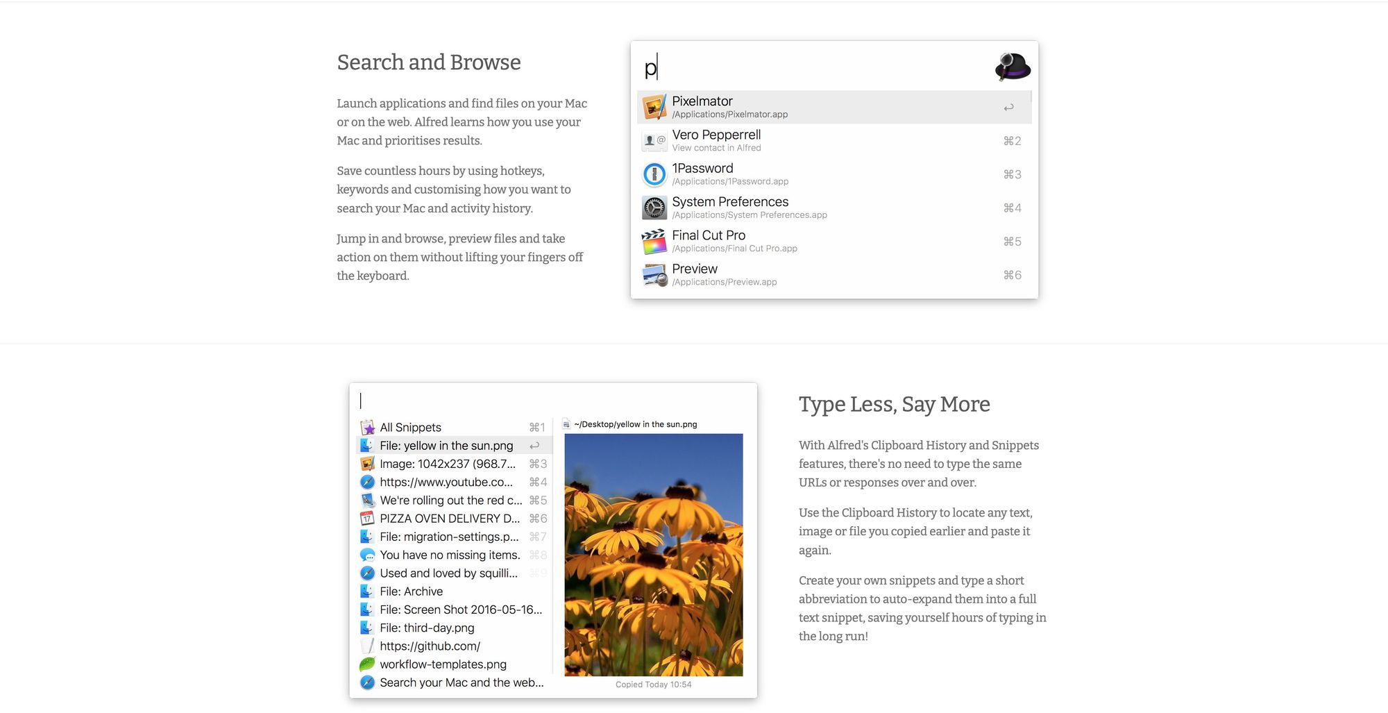Click the 1Password app icon
Screen dimensions: 1388x713
[654, 174]
